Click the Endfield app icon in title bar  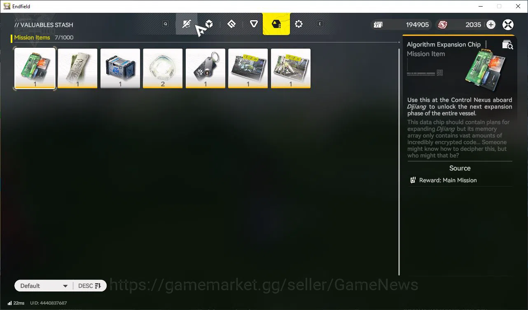7,6
